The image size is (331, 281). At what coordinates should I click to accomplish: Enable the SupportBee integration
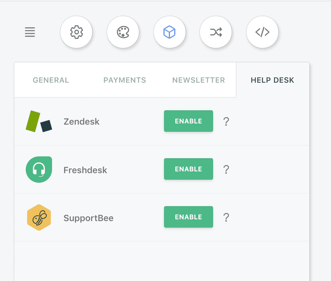click(x=189, y=217)
